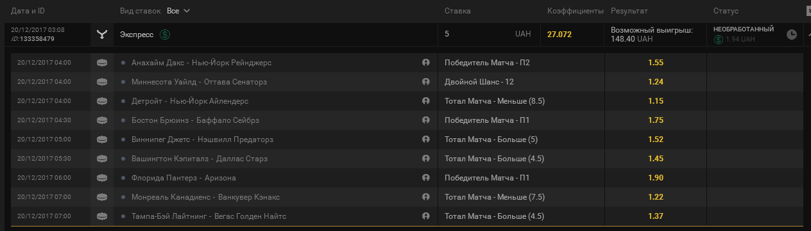
Task: Click the express bet type fork icon
Action: [102, 35]
